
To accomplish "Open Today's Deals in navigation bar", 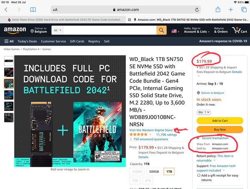I will pyautogui.click(x=27, y=41).
